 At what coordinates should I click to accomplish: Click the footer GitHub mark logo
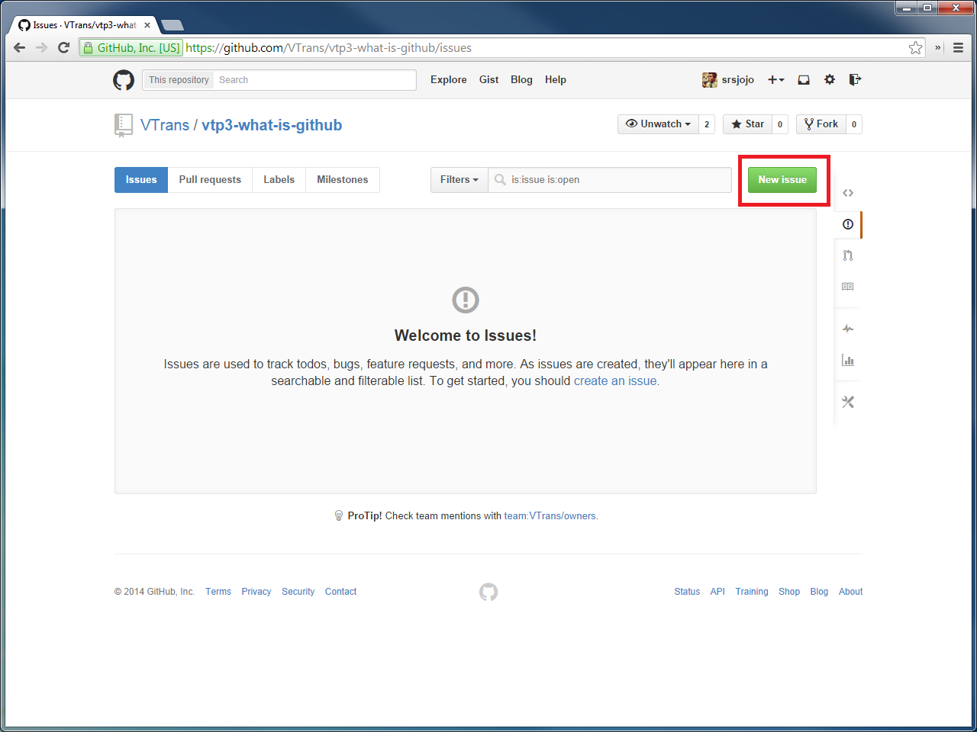pyautogui.click(x=488, y=592)
